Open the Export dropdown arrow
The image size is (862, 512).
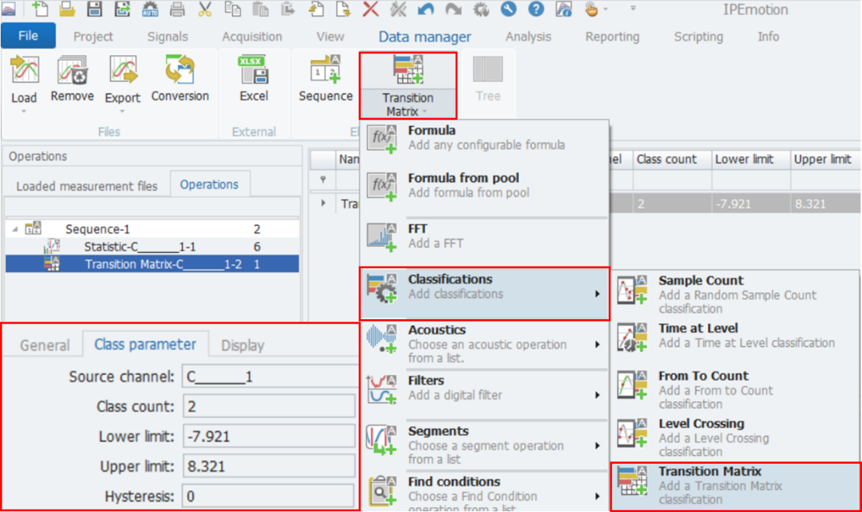pos(122,112)
